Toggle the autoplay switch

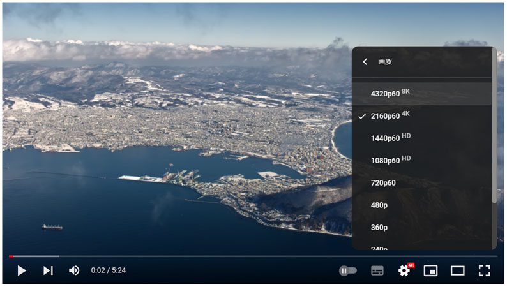(348, 270)
